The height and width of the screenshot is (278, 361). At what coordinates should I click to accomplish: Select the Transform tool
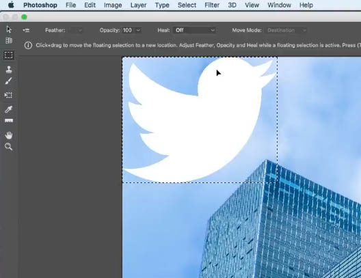(8, 95)
